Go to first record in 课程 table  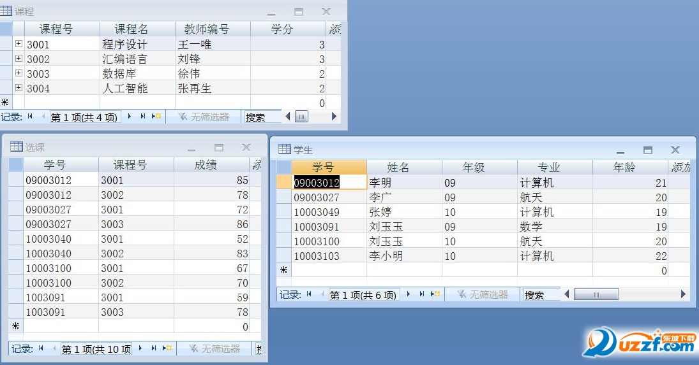pos(30,117)
